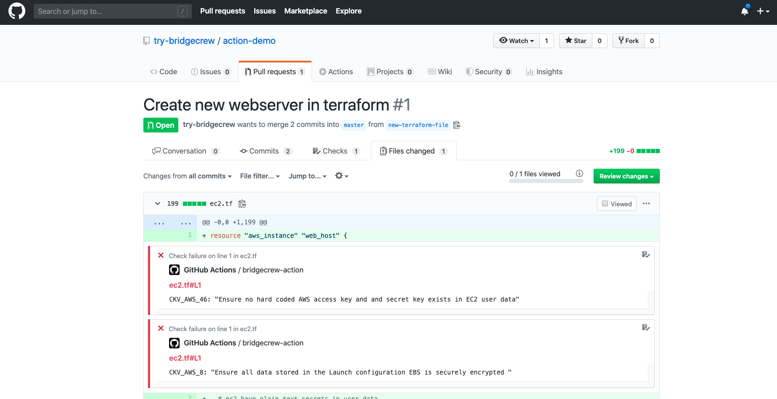777x399 pixels.
Task: Click the fork count 0
Action: click(x=652, y=41)
